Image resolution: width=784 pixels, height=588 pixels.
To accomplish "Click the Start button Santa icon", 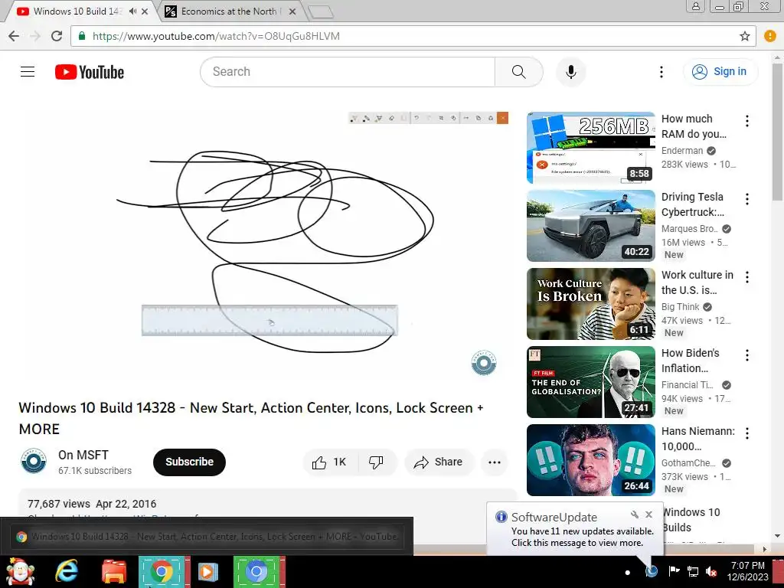I will coord(20,571).
